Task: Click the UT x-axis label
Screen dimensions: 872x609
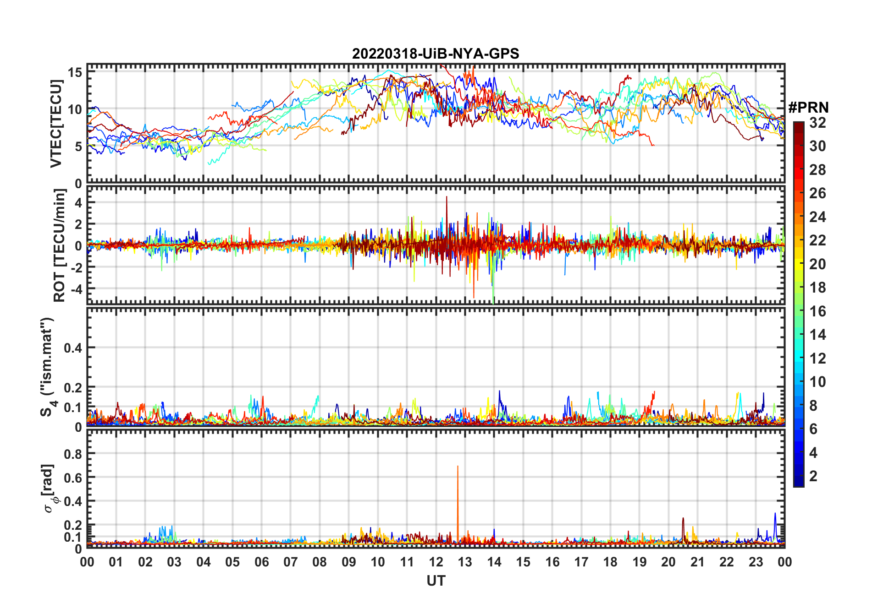Action: pyautogui.click(x=436, y=581)
